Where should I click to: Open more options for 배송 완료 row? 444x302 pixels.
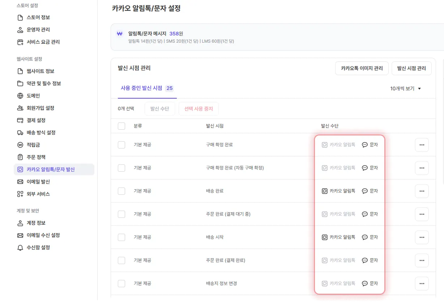(x=422, y=191)
